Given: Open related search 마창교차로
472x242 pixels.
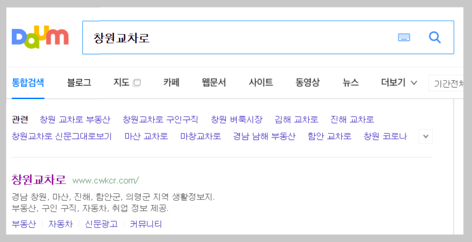Looking at the screenshot, I should (201, 137).
